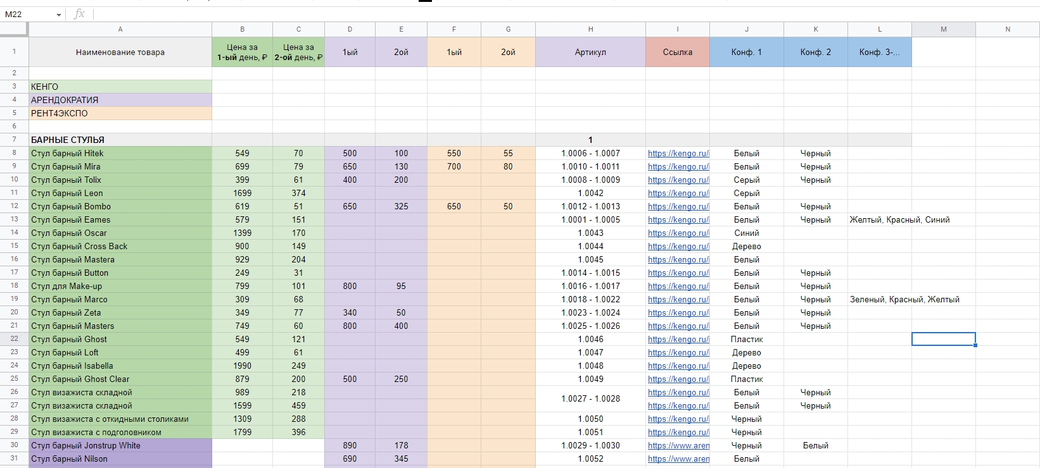
Task: Click the 'Конф. 3-...' header cell
Action: pos(879,52)
